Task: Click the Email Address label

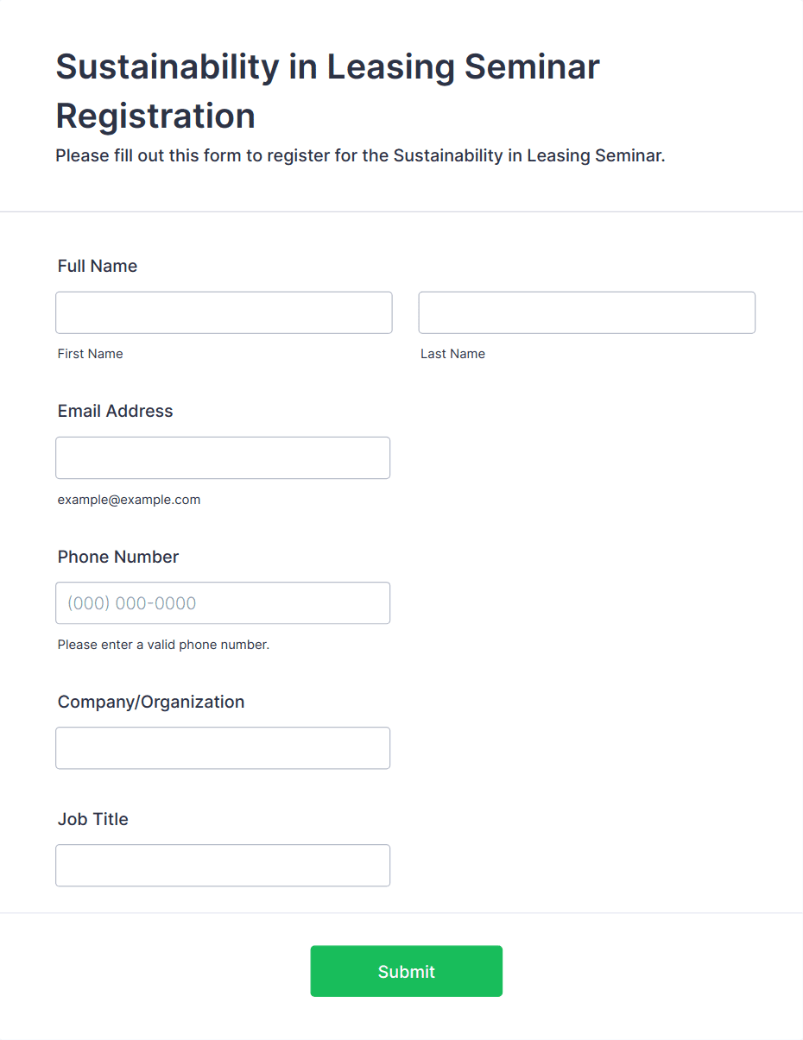Action: click(x=116, y=411)
